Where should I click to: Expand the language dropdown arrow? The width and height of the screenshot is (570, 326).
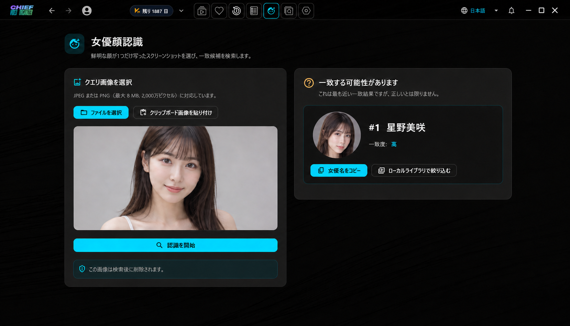point(496,11)
